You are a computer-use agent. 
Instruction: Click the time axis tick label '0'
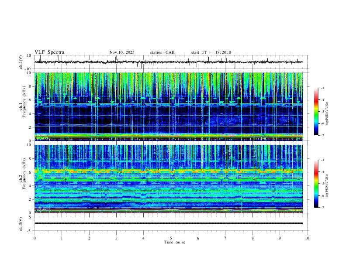point(35,238)
